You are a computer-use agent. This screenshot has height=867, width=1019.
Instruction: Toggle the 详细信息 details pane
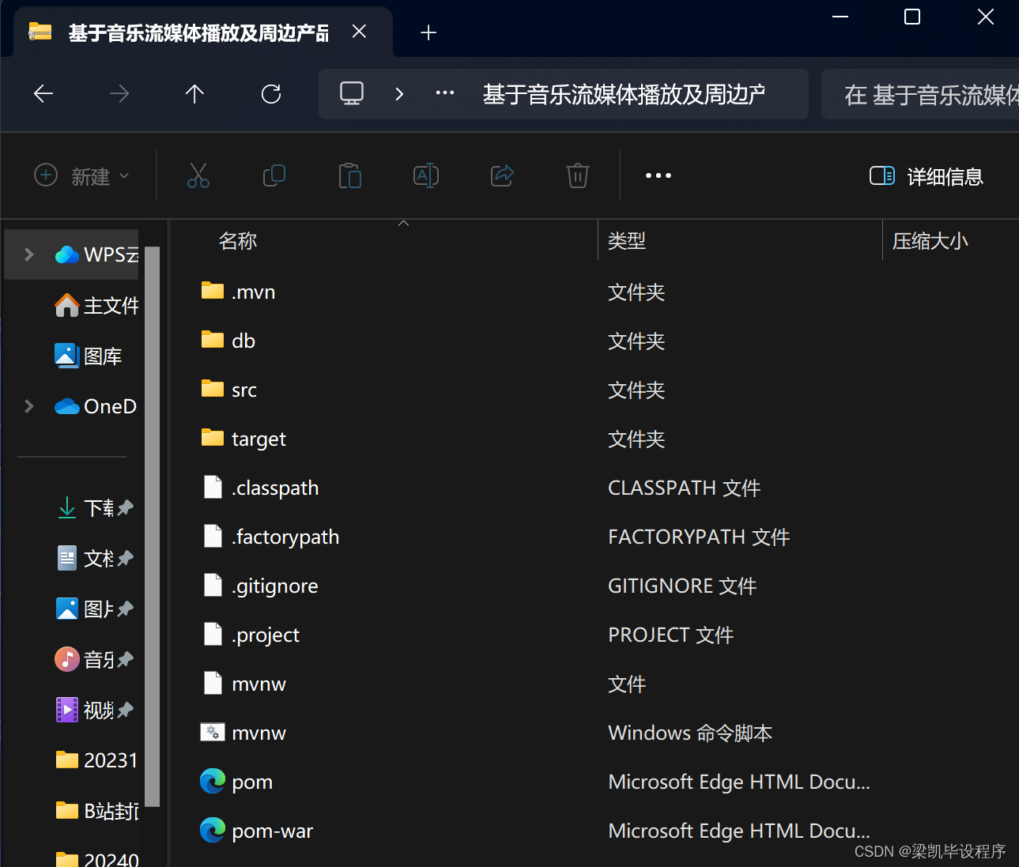point(927,175)
